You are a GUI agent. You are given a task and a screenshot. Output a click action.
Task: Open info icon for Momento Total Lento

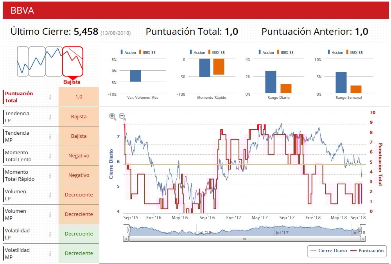tap(50, 156)
